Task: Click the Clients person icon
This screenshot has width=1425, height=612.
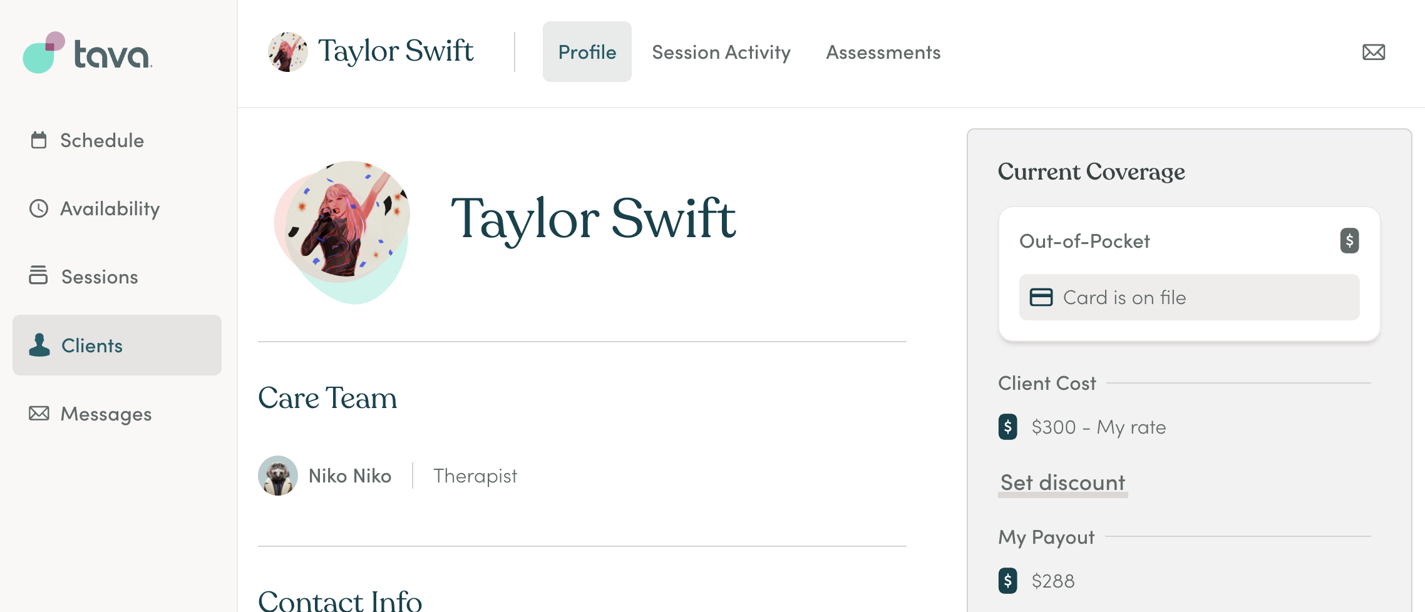Action: (x=39, y=345)
